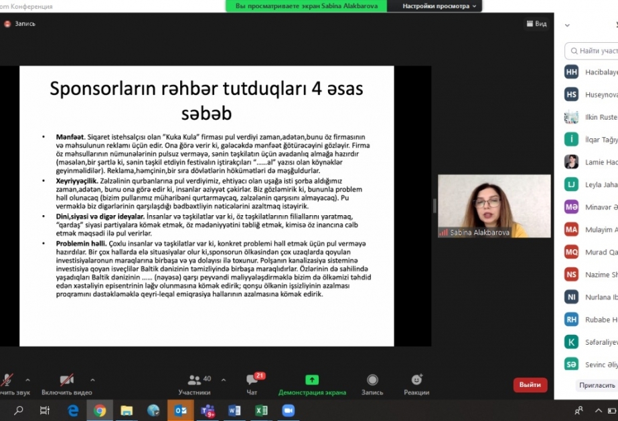This screenshot has height=421, width=618.
Task: Click Sabina Alakbarova's video thumbnail
Action: point(494,206)
